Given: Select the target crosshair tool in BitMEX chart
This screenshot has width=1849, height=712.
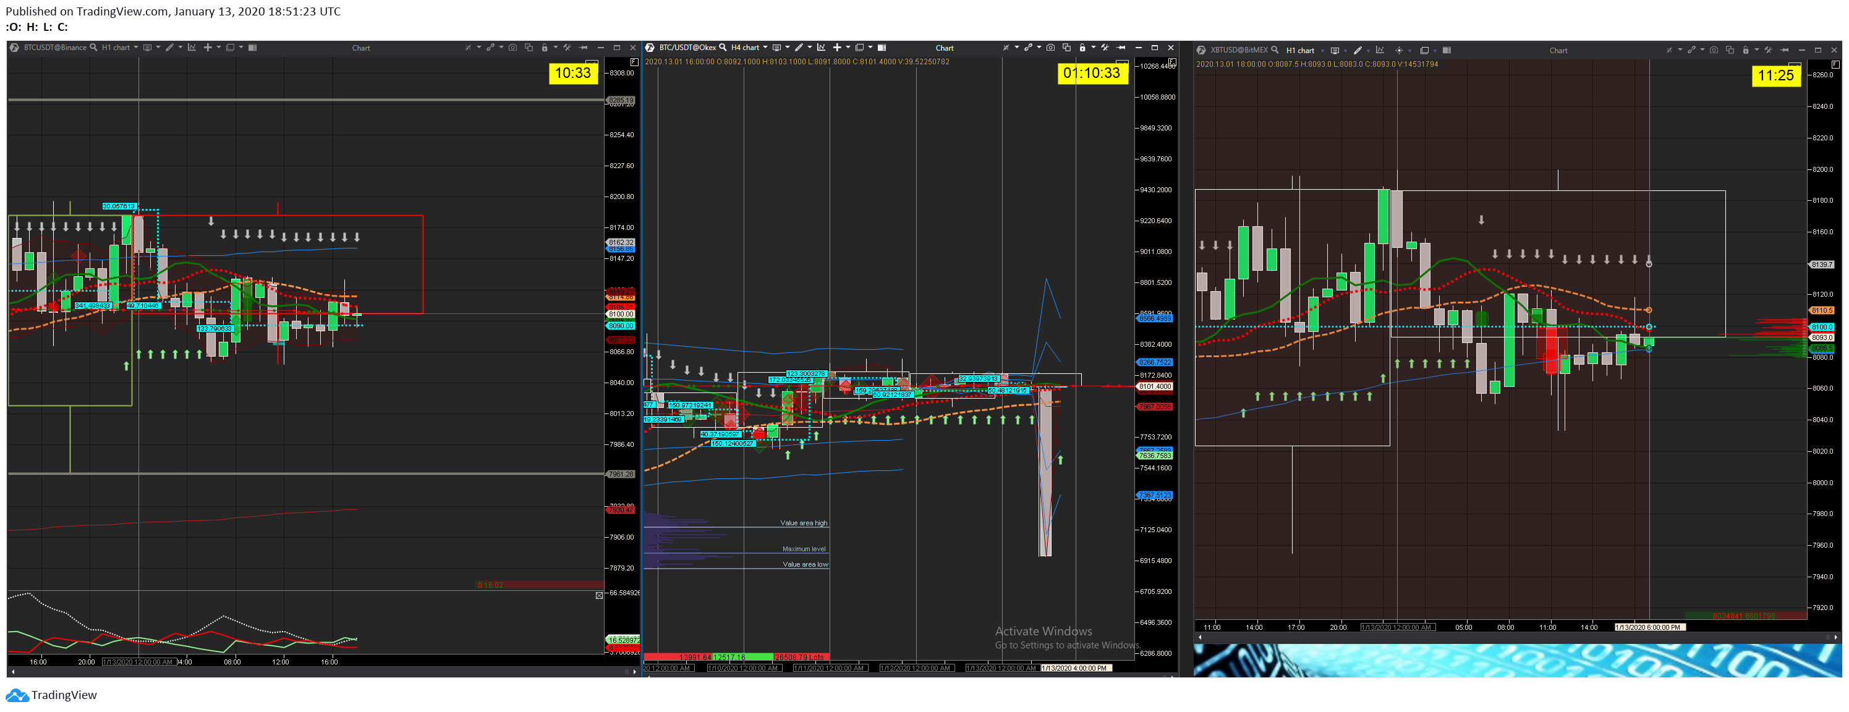Looking at the screenshot, I should pyautogui.click(x=1400, y=51).
